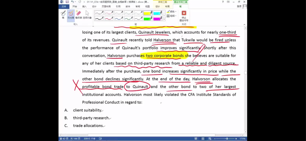The image size is (306, 141).
Task: Choose the magenta highlighter pen style
Action: [x=158, y=18]
